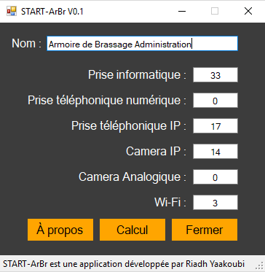Close the START-ArBr window

tap(248, 11)
